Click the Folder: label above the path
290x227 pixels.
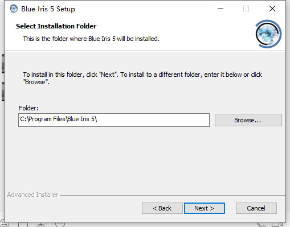coord(28,108)
